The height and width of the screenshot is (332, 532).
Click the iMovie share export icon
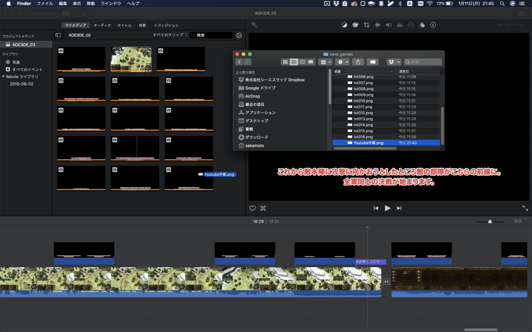pos(521,13)
